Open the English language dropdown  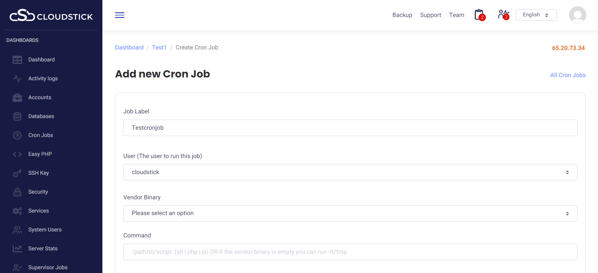click(536, 15)
